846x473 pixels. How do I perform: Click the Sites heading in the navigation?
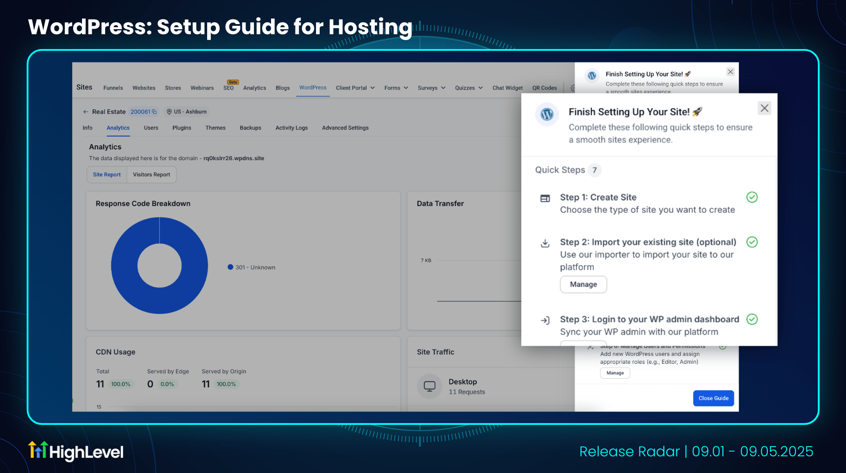84,87
